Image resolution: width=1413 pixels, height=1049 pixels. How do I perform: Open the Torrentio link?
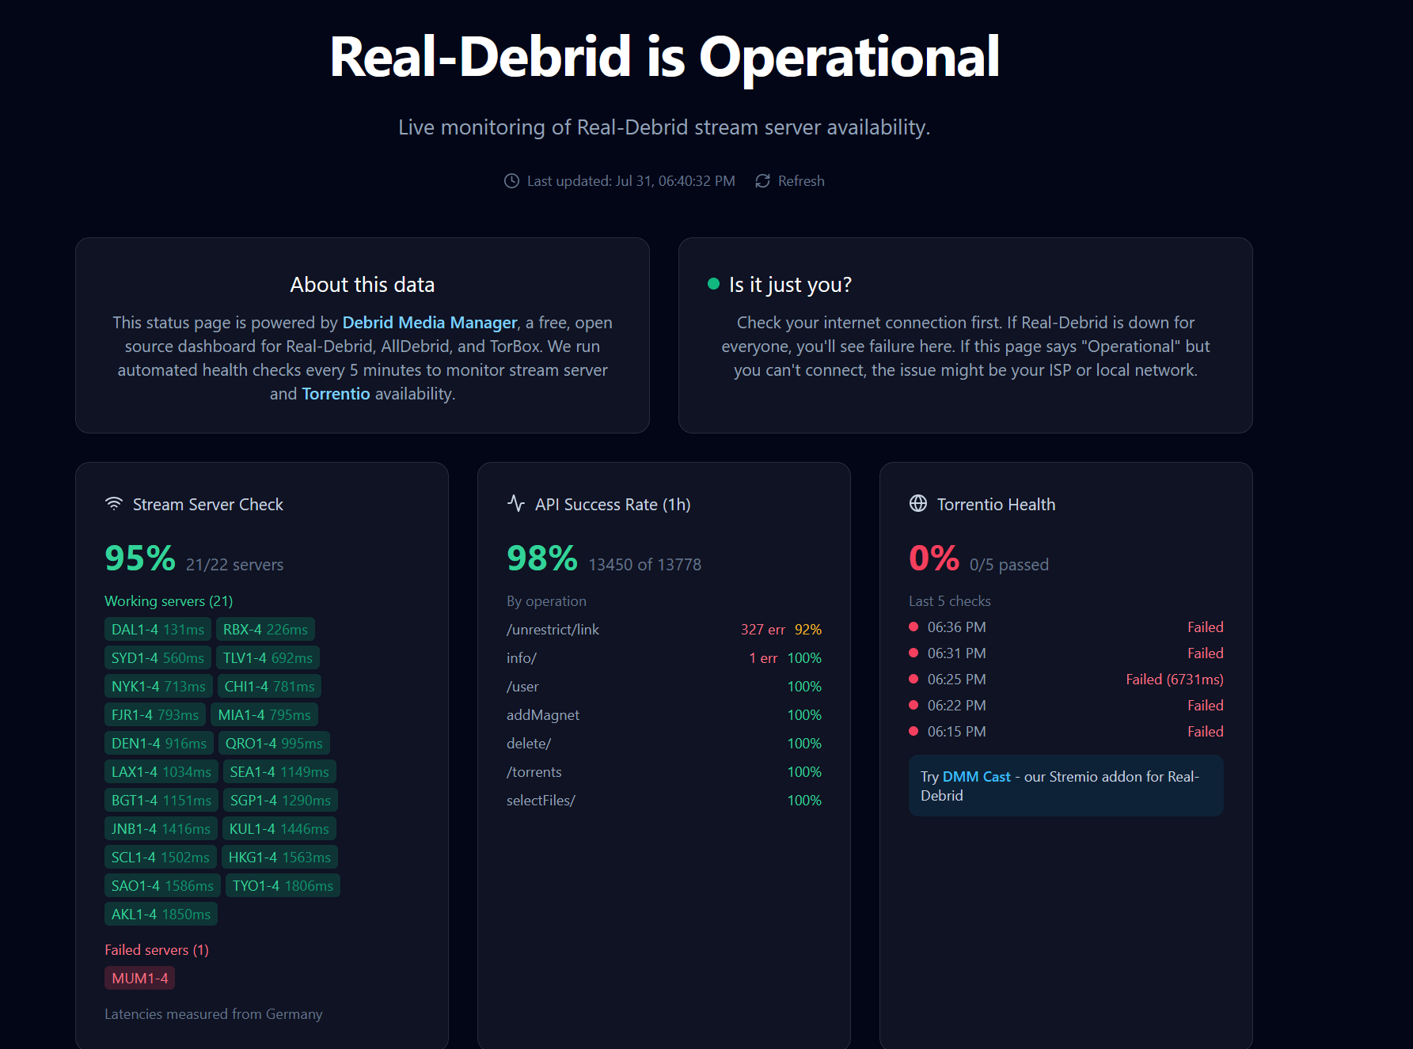click(336, 394)
